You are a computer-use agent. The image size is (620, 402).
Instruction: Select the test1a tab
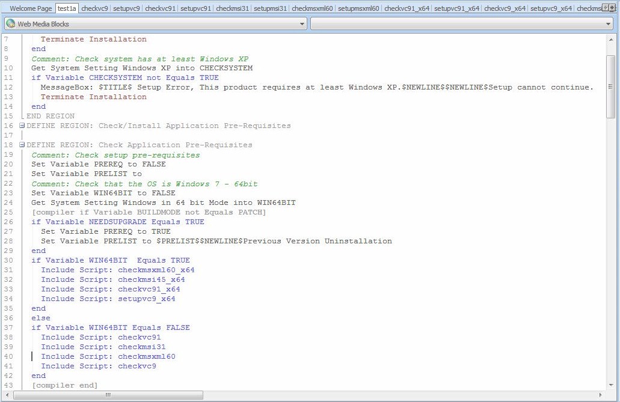coord(67,8)
